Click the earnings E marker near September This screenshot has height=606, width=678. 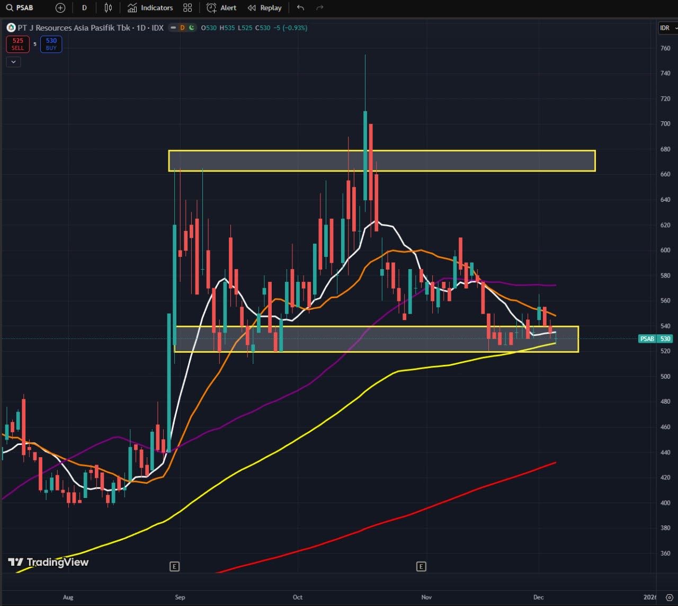click(174, 566)
